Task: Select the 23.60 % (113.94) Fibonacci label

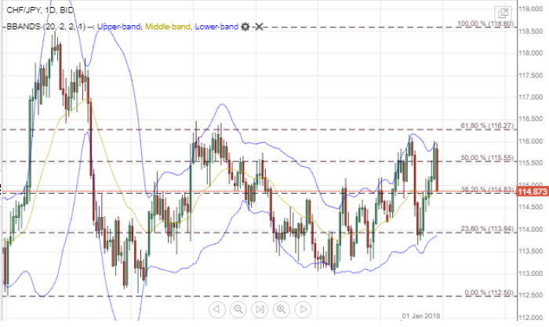Action: coord(487,229)
